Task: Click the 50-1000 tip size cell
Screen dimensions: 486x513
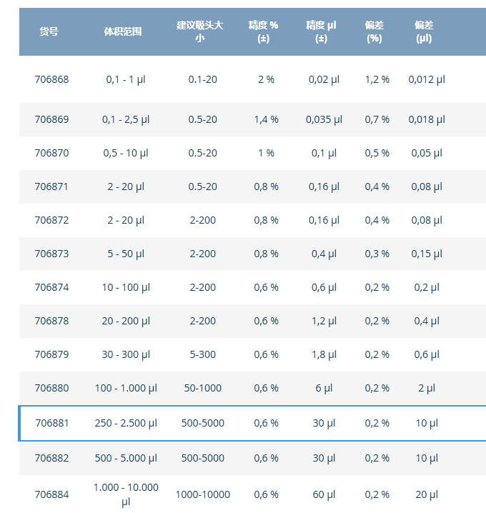Action: tap(203, 388)
